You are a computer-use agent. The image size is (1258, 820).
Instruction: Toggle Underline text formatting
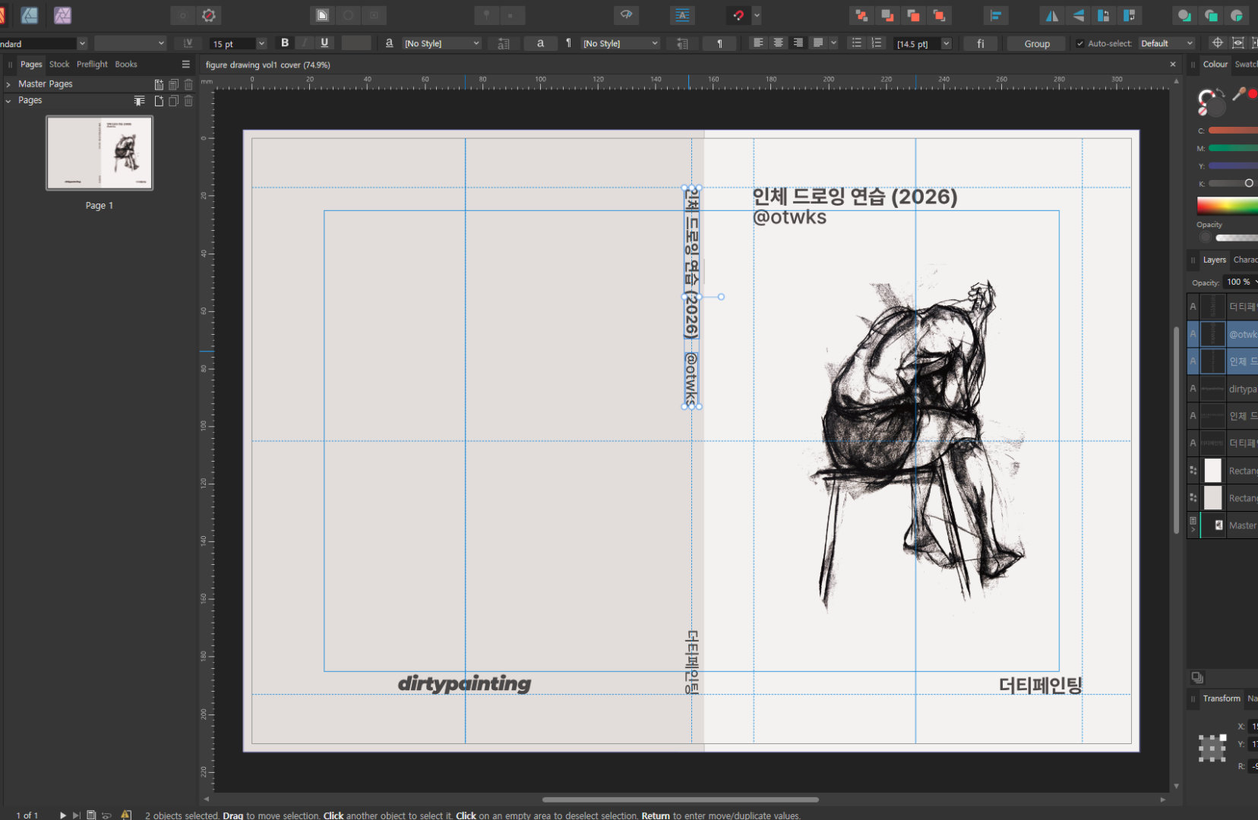(324, 43)
